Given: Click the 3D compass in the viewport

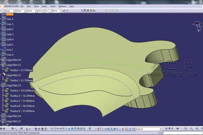Looking at the screenshot, I should tap(197, 26).
